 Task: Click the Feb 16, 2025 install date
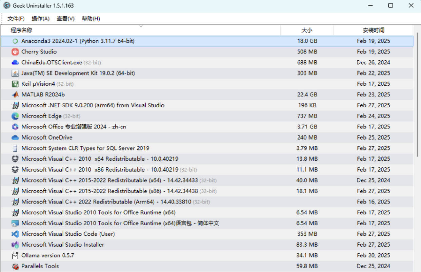click(373, 202)
